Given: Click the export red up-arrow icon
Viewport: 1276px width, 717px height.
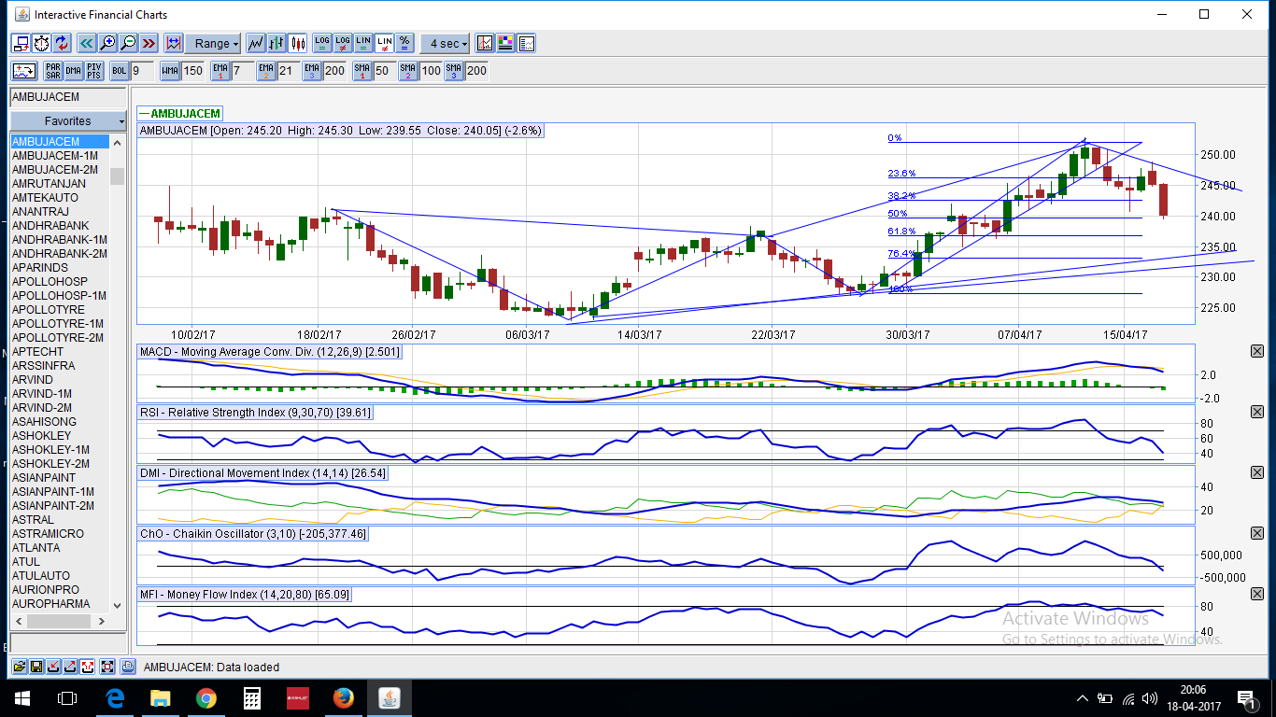Looking at the screenshot, I should [x=70, y=667].
